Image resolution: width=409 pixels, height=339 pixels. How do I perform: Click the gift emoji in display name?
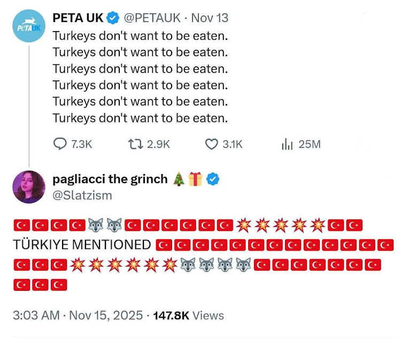coord(195,179)
